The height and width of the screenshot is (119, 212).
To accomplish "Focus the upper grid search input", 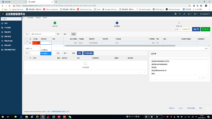I will coord(43,34).
